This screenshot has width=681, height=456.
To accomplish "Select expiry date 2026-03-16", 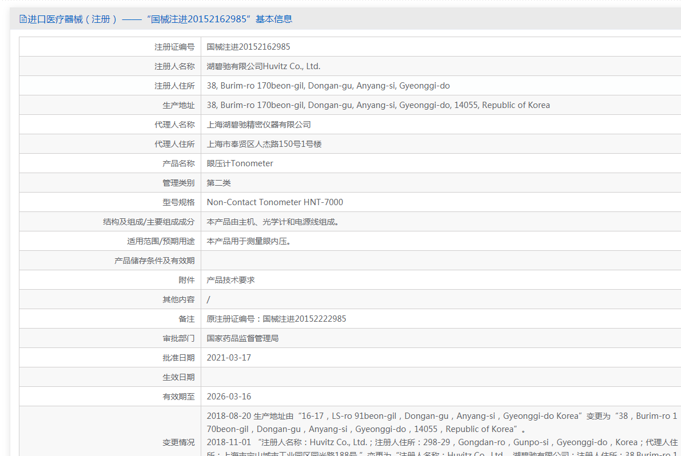I will point(229,397).
